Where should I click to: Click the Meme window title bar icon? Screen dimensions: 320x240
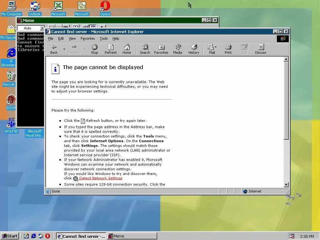(20, 20)
